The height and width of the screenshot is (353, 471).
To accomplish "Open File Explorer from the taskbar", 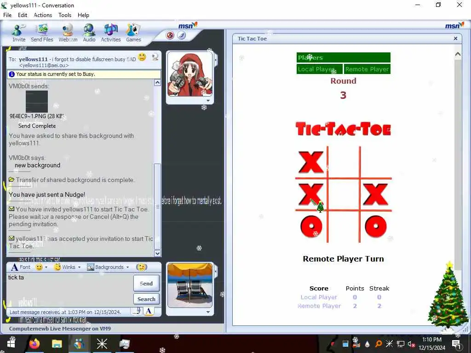I will 57,344.
